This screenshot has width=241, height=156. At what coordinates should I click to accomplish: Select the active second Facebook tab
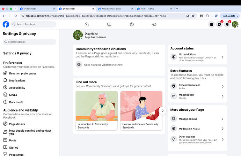[x=76, y=9]
